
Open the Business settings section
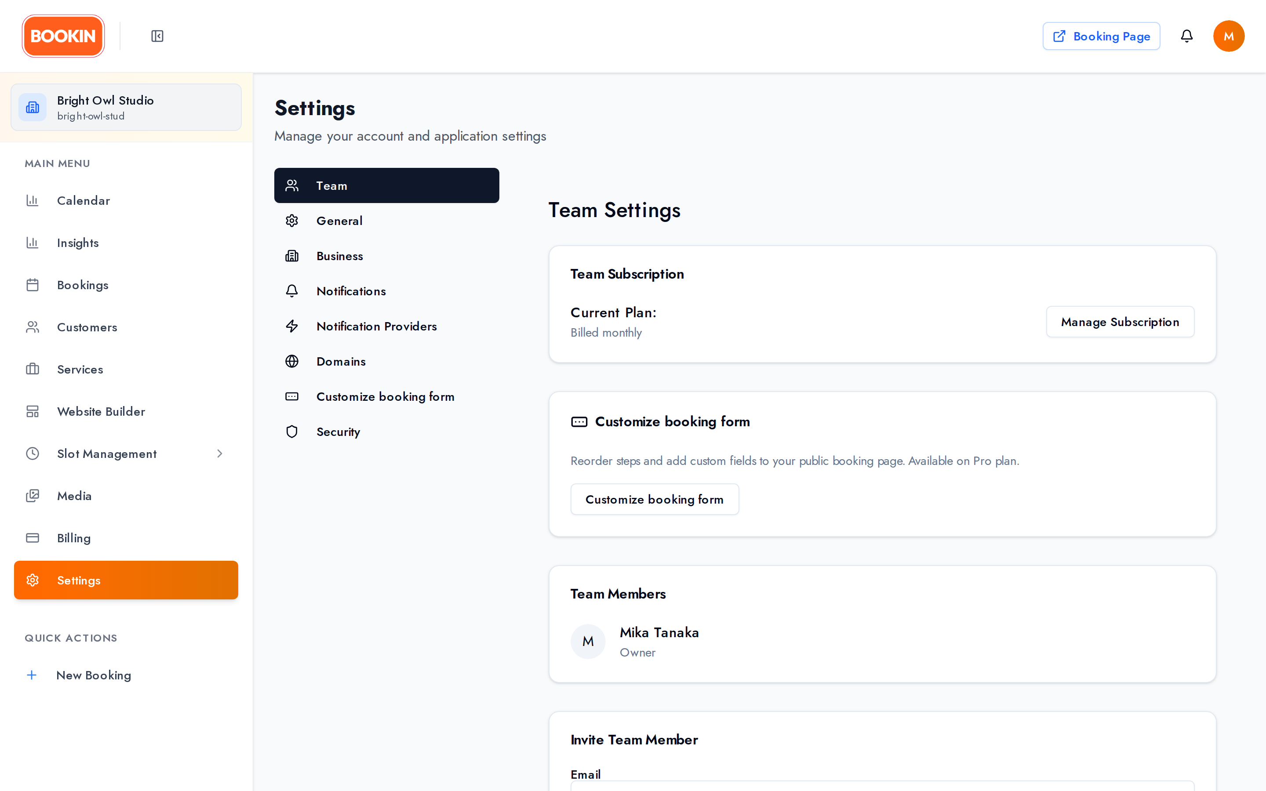click(x=386, y=256)
